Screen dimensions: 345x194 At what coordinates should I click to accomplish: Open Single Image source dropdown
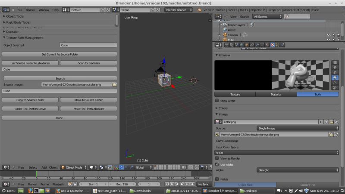click(x=298, y=128)
